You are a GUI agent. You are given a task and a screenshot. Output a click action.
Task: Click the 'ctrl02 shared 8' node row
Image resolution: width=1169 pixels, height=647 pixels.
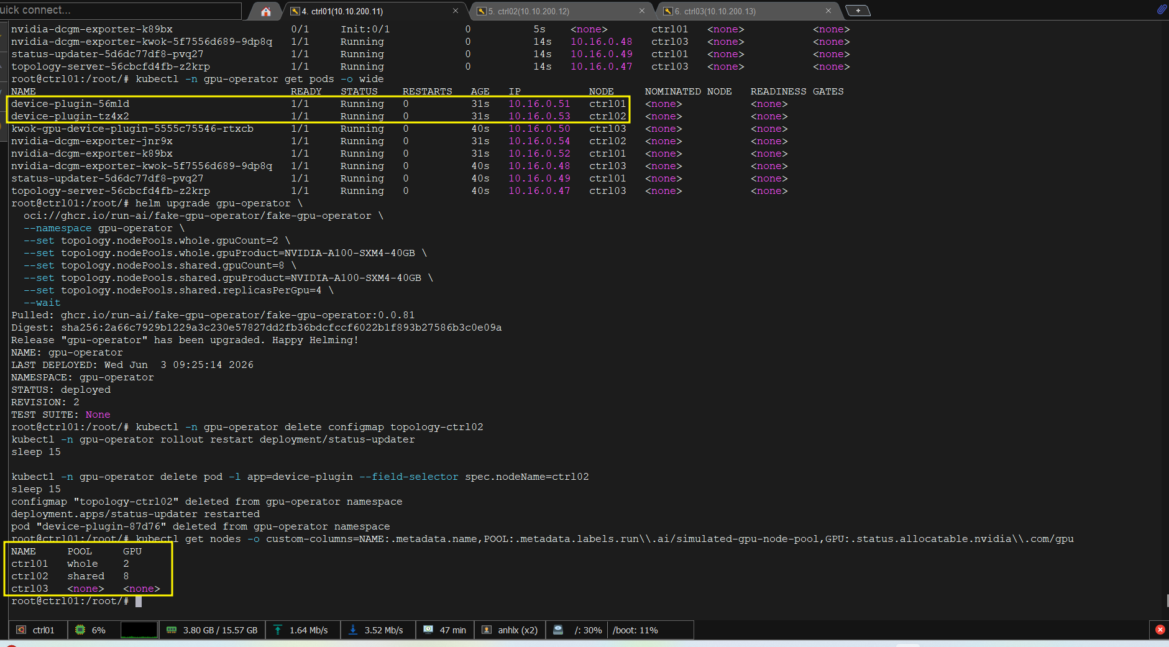pyautogui.click(x=70, y=576)
